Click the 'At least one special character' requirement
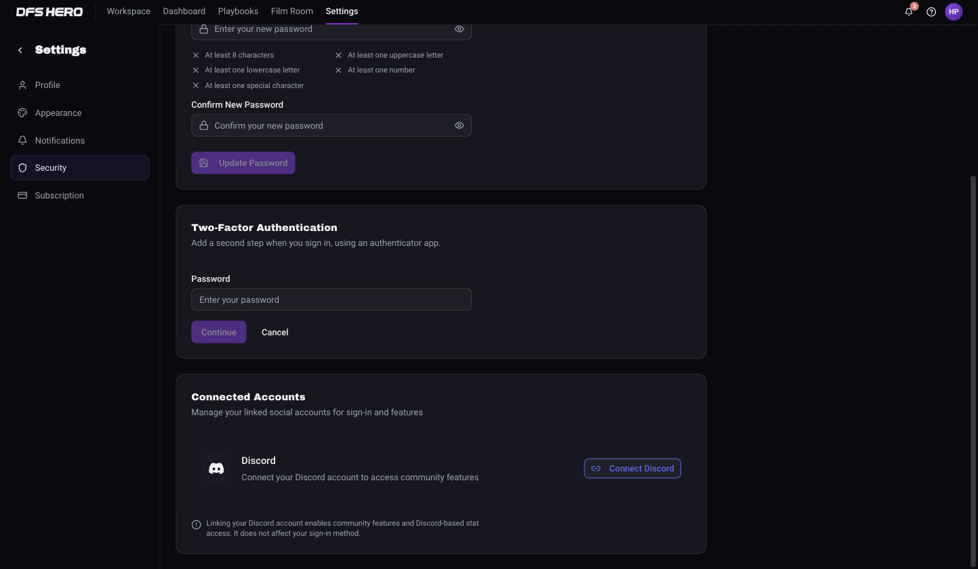 (254, 85)
